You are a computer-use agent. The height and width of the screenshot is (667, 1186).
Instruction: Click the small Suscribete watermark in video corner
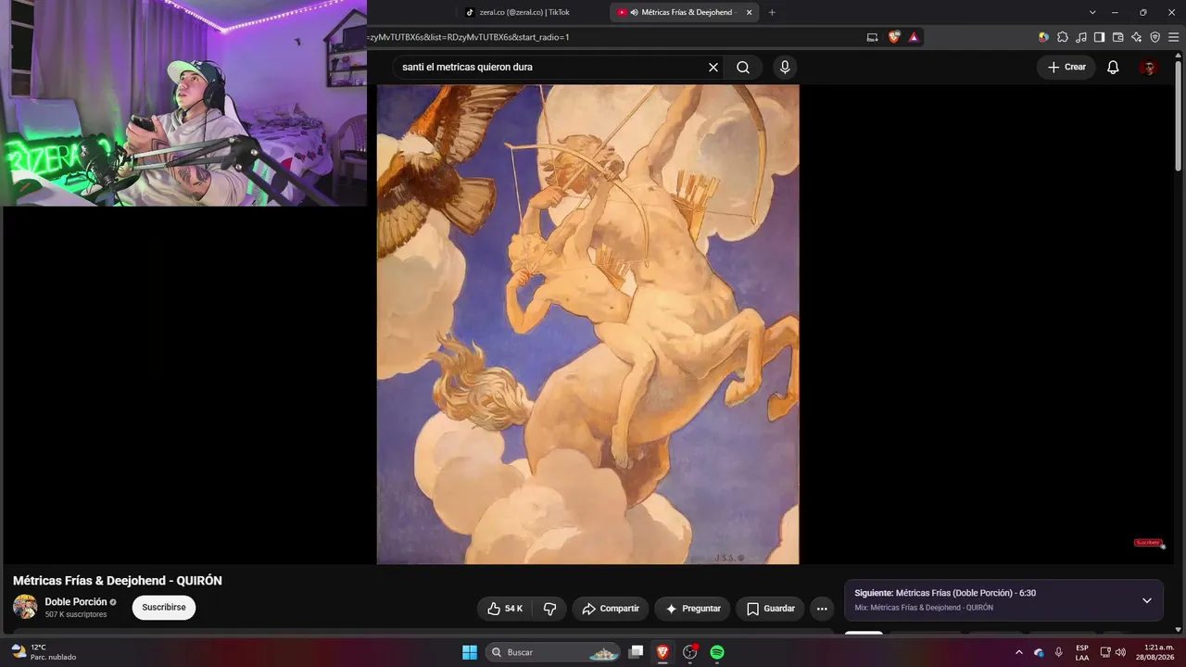pos(1148,543)
